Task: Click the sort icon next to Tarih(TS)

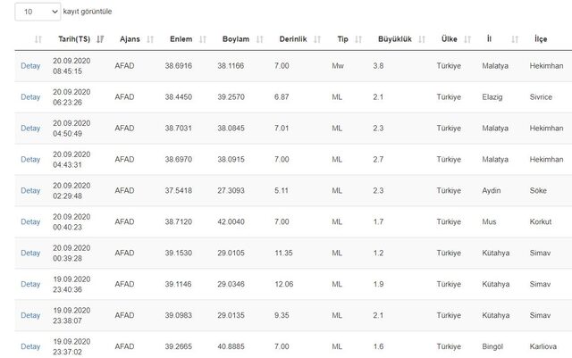Action: pos(100,39)
